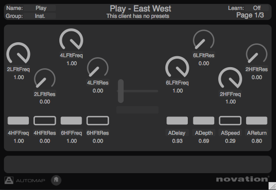This screenshot has width=276, height=190.
Task: Toggle the 4HFltRes button
Action: 45,120
